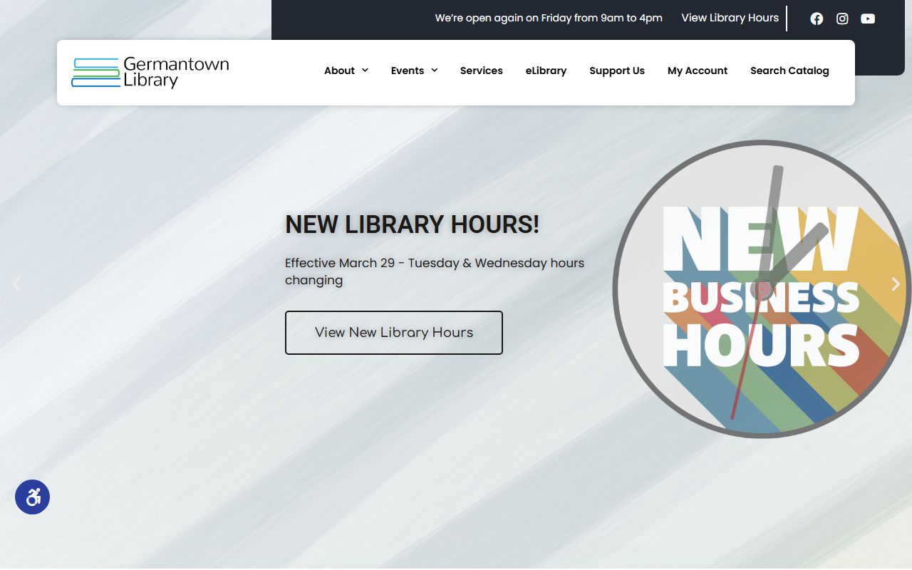Viewport: 912px width, 570px height.
Task: Click View New Library Hours button
Action: tap(394, 333)
